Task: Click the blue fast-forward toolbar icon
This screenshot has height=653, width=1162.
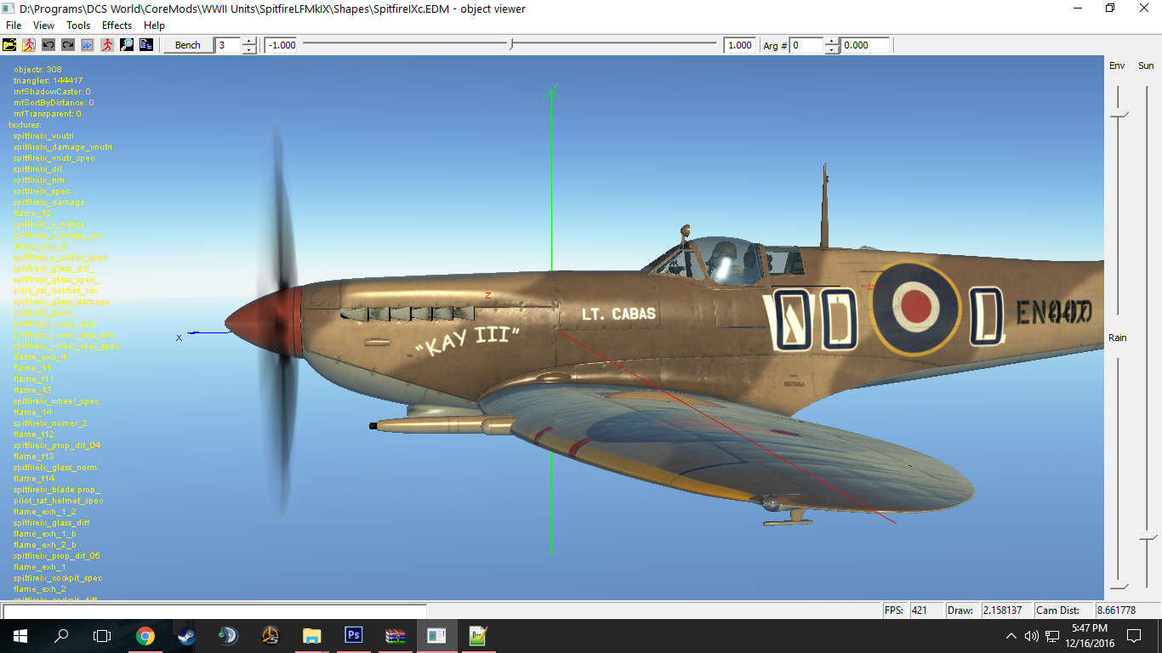Action: point(87,45)
